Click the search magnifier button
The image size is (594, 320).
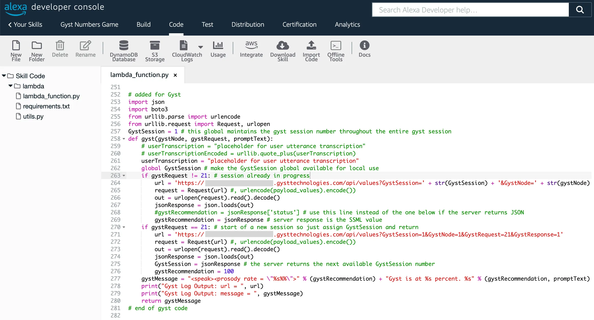(580, 10)
